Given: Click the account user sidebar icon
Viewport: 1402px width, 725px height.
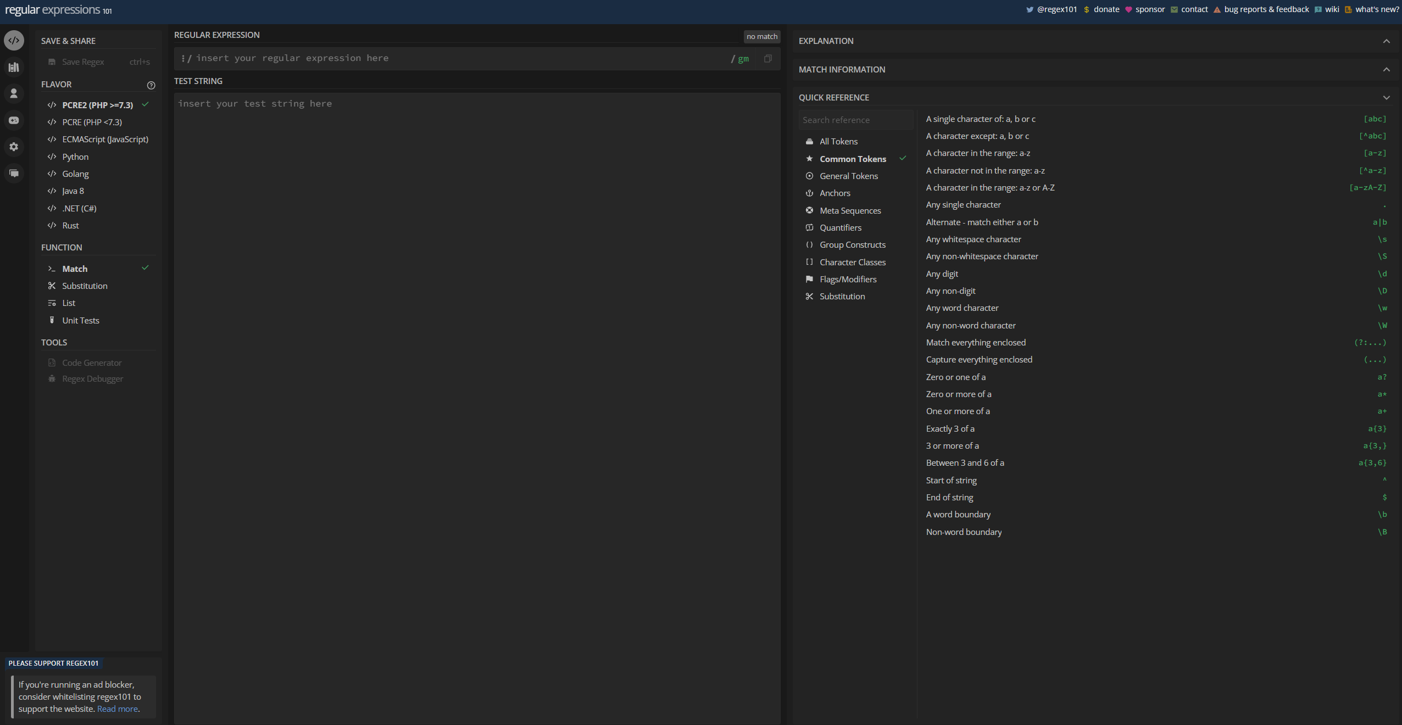Looking at the screenshot, I should click(14, 93).
